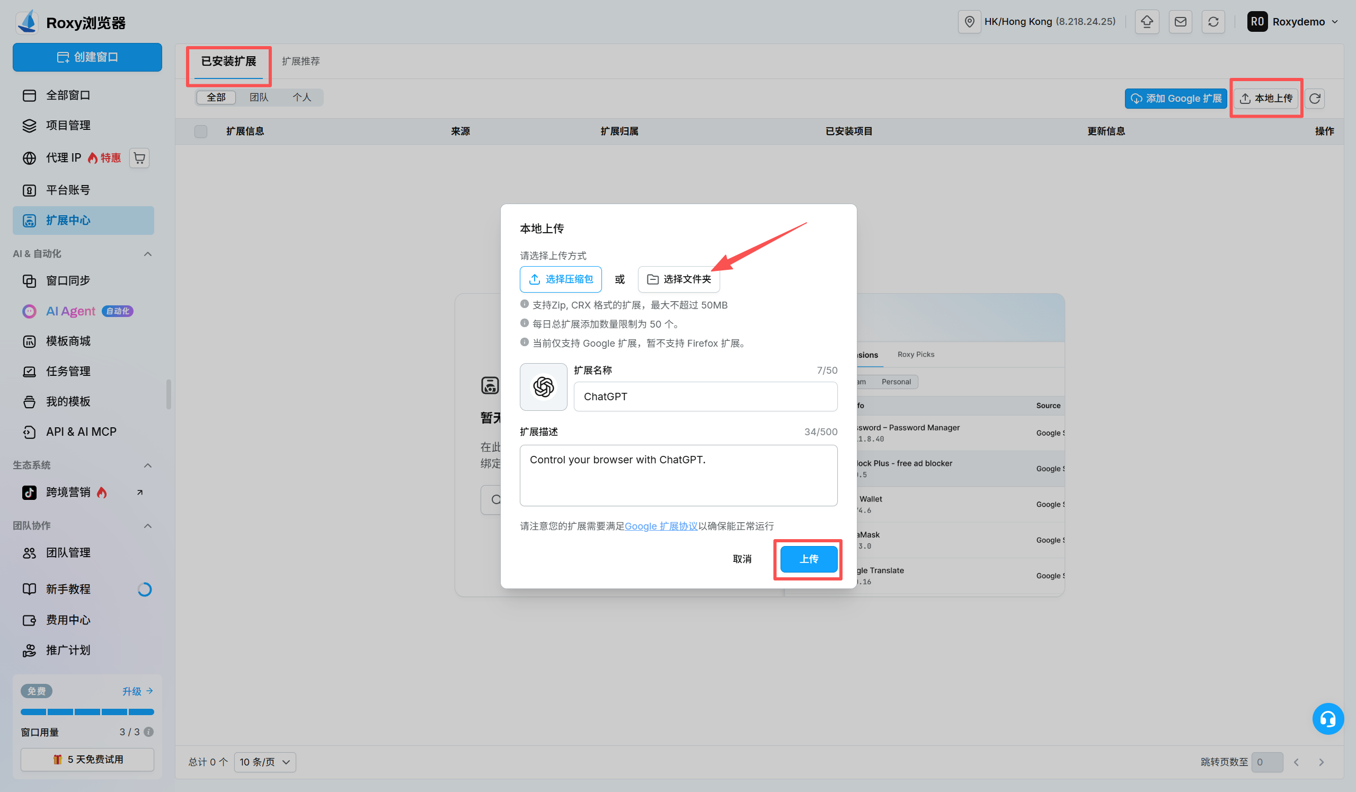Viewport: 1356px width, 792px height.
Task: Click 选择压缩包 upload option
Action: click(x=561, y=279)
